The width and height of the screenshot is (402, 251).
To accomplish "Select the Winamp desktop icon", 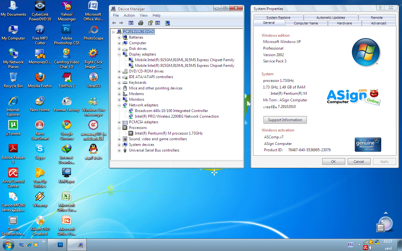I will coord(40,200).
